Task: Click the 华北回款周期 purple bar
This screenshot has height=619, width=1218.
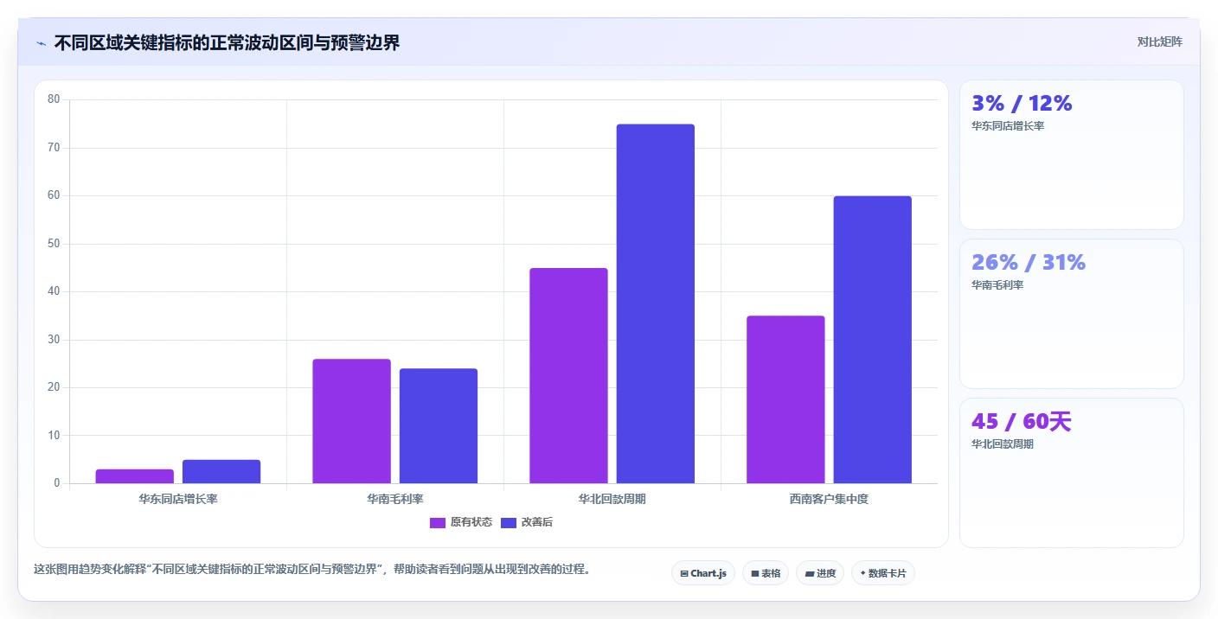Action: [569, 375]
